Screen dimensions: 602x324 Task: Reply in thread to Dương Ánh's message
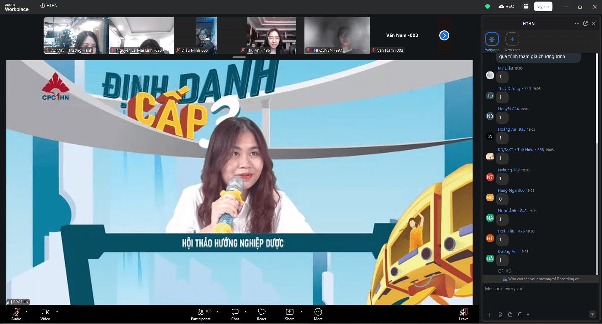click(x=501, y=271)
